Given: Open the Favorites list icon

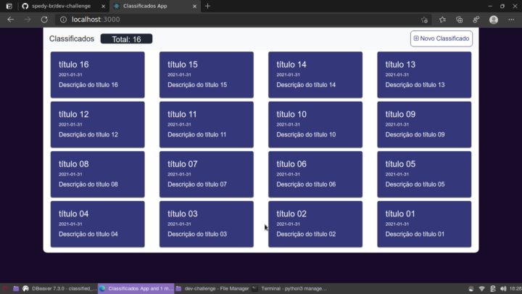Looking at the screenshot, I should pyautogui.click(x=442, y=20).
